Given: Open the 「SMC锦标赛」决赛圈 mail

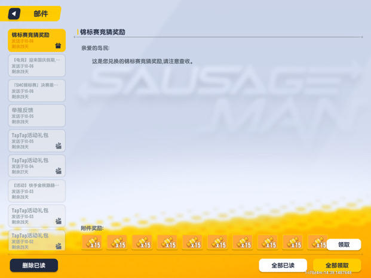Looking at the screenshot, I should coord(36,91).
